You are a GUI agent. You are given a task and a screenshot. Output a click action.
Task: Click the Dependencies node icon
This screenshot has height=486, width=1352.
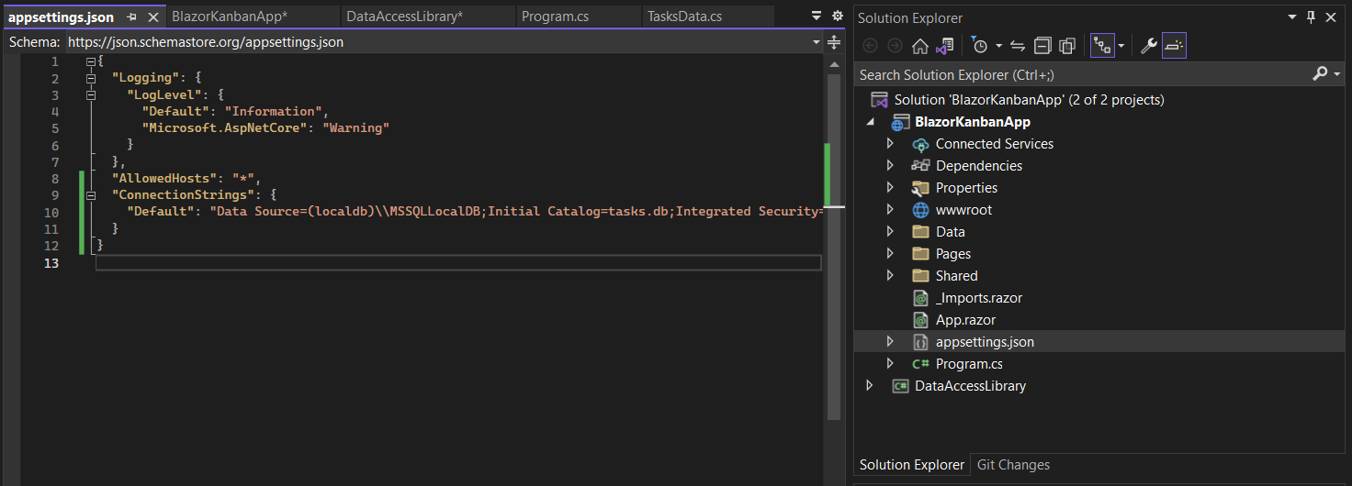click(920, 166)
